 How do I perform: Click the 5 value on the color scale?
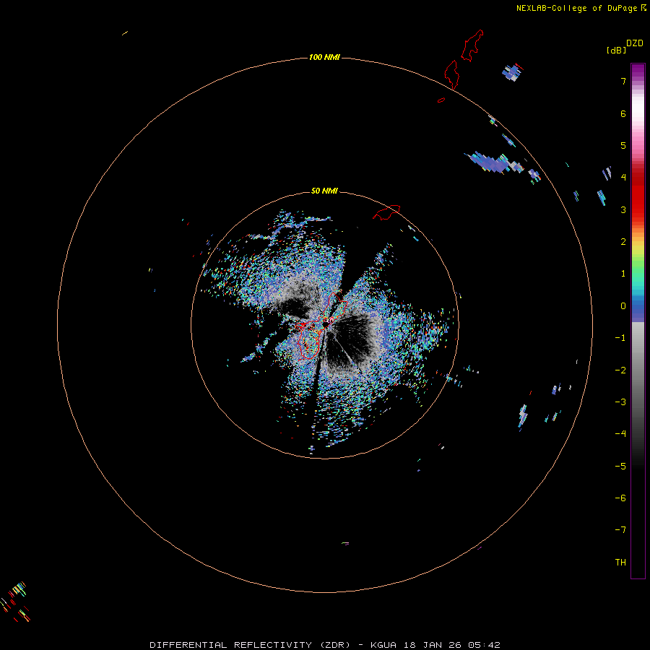click(623, 145)
